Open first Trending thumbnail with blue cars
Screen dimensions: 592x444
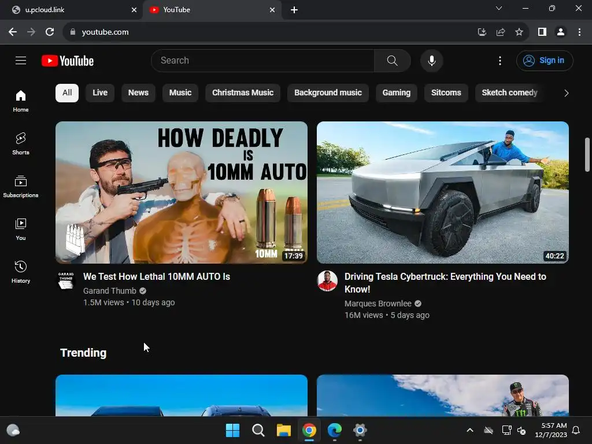181,395
